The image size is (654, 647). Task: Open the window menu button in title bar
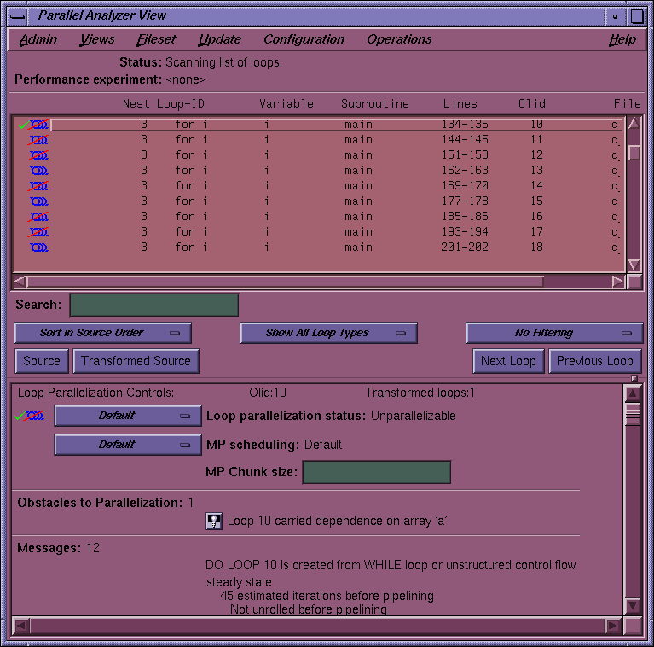[x=18, y=17]
